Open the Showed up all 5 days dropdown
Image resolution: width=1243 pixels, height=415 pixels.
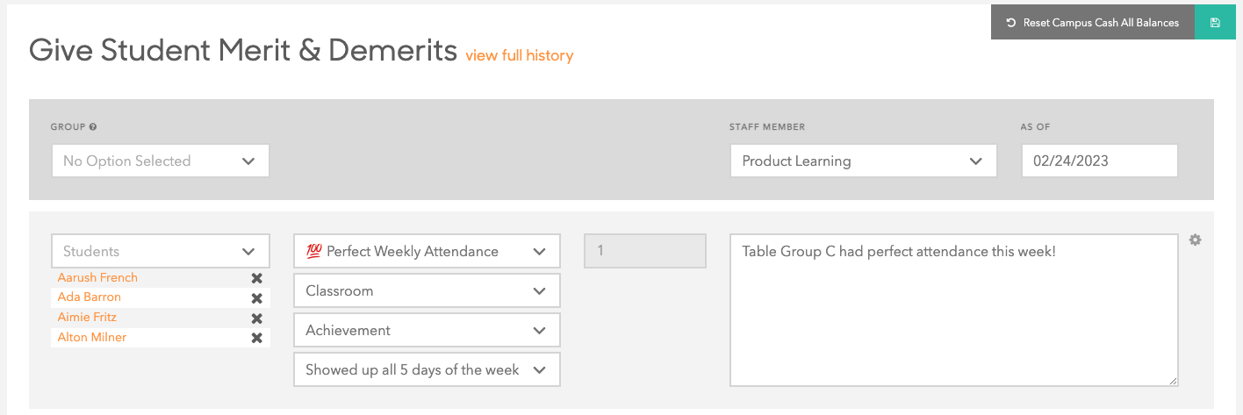[x=427, y=369]
